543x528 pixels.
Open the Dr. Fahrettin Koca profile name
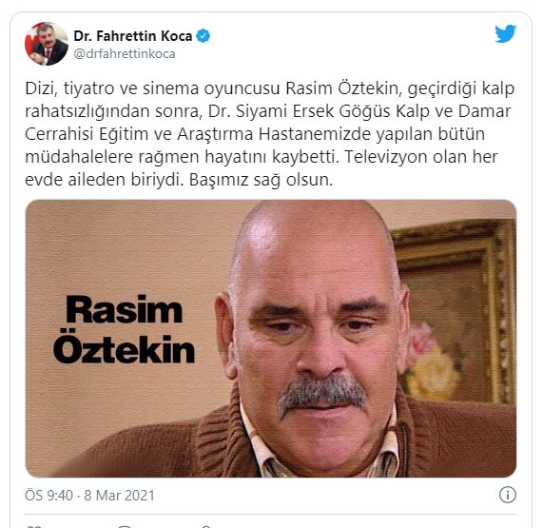coord(132,36)
